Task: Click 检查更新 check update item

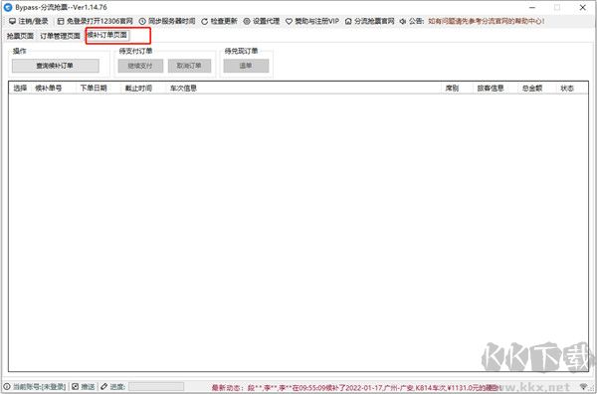Action: pos(219,21)
